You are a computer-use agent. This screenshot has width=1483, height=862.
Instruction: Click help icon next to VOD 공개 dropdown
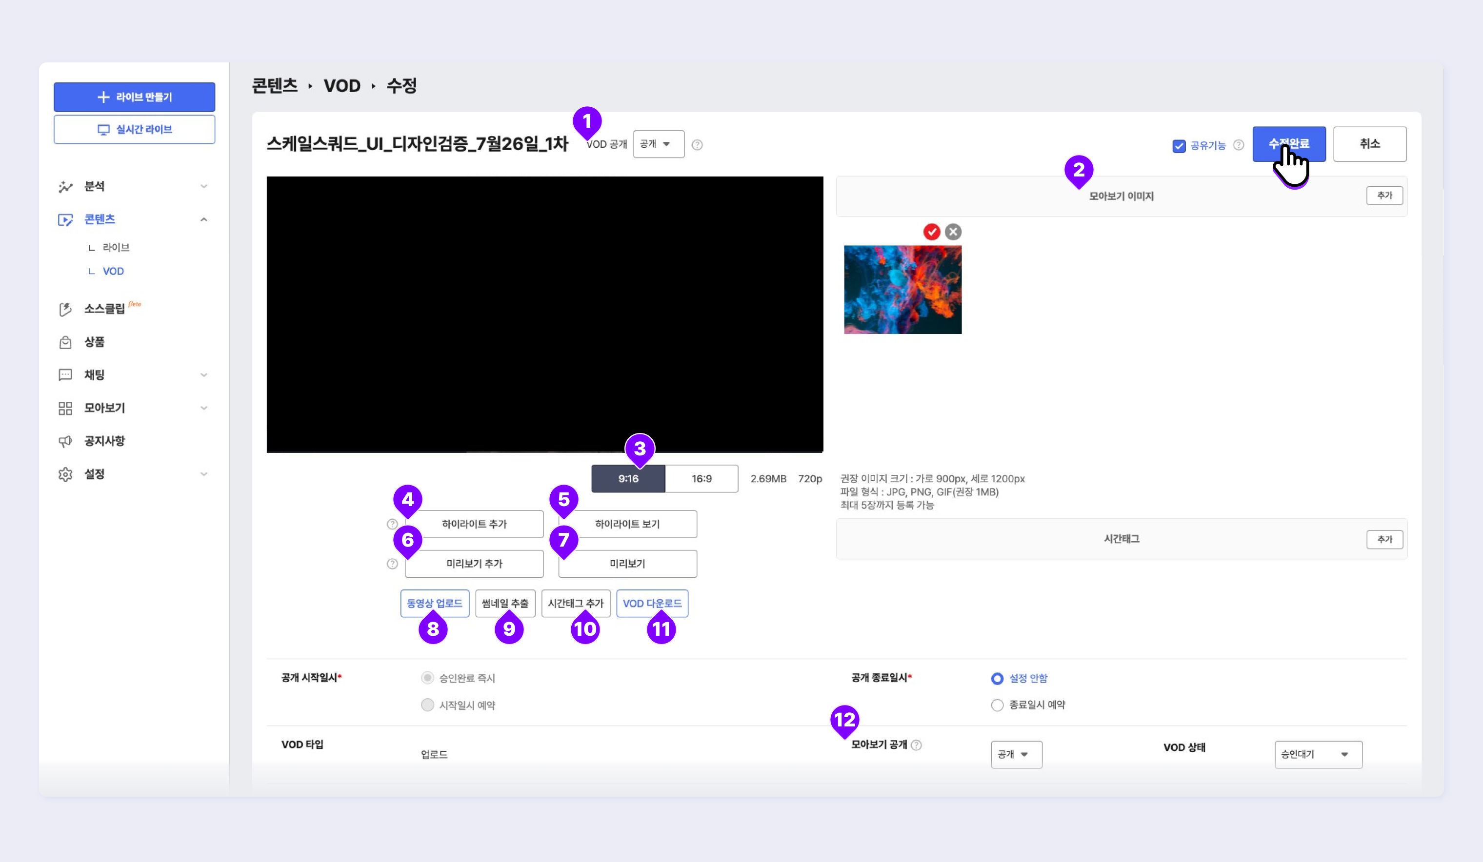(x=698, y=145)
